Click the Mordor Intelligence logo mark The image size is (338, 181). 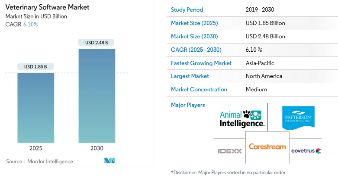[109, 161]
